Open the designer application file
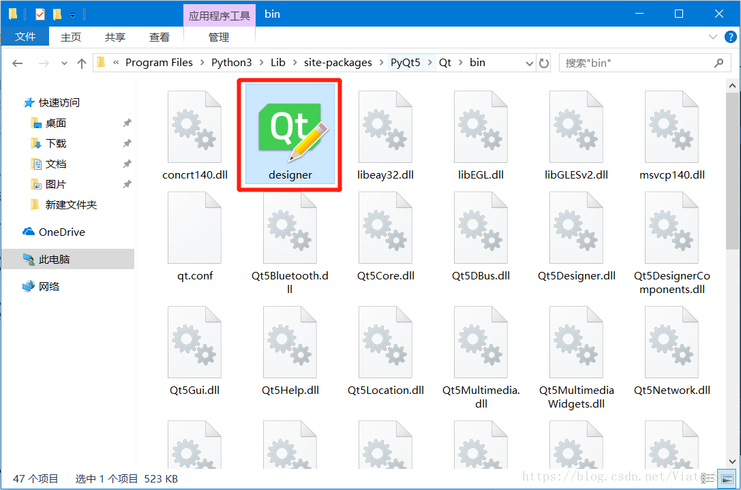The width and height of the screenshot is (741, 490). (290, 135)
